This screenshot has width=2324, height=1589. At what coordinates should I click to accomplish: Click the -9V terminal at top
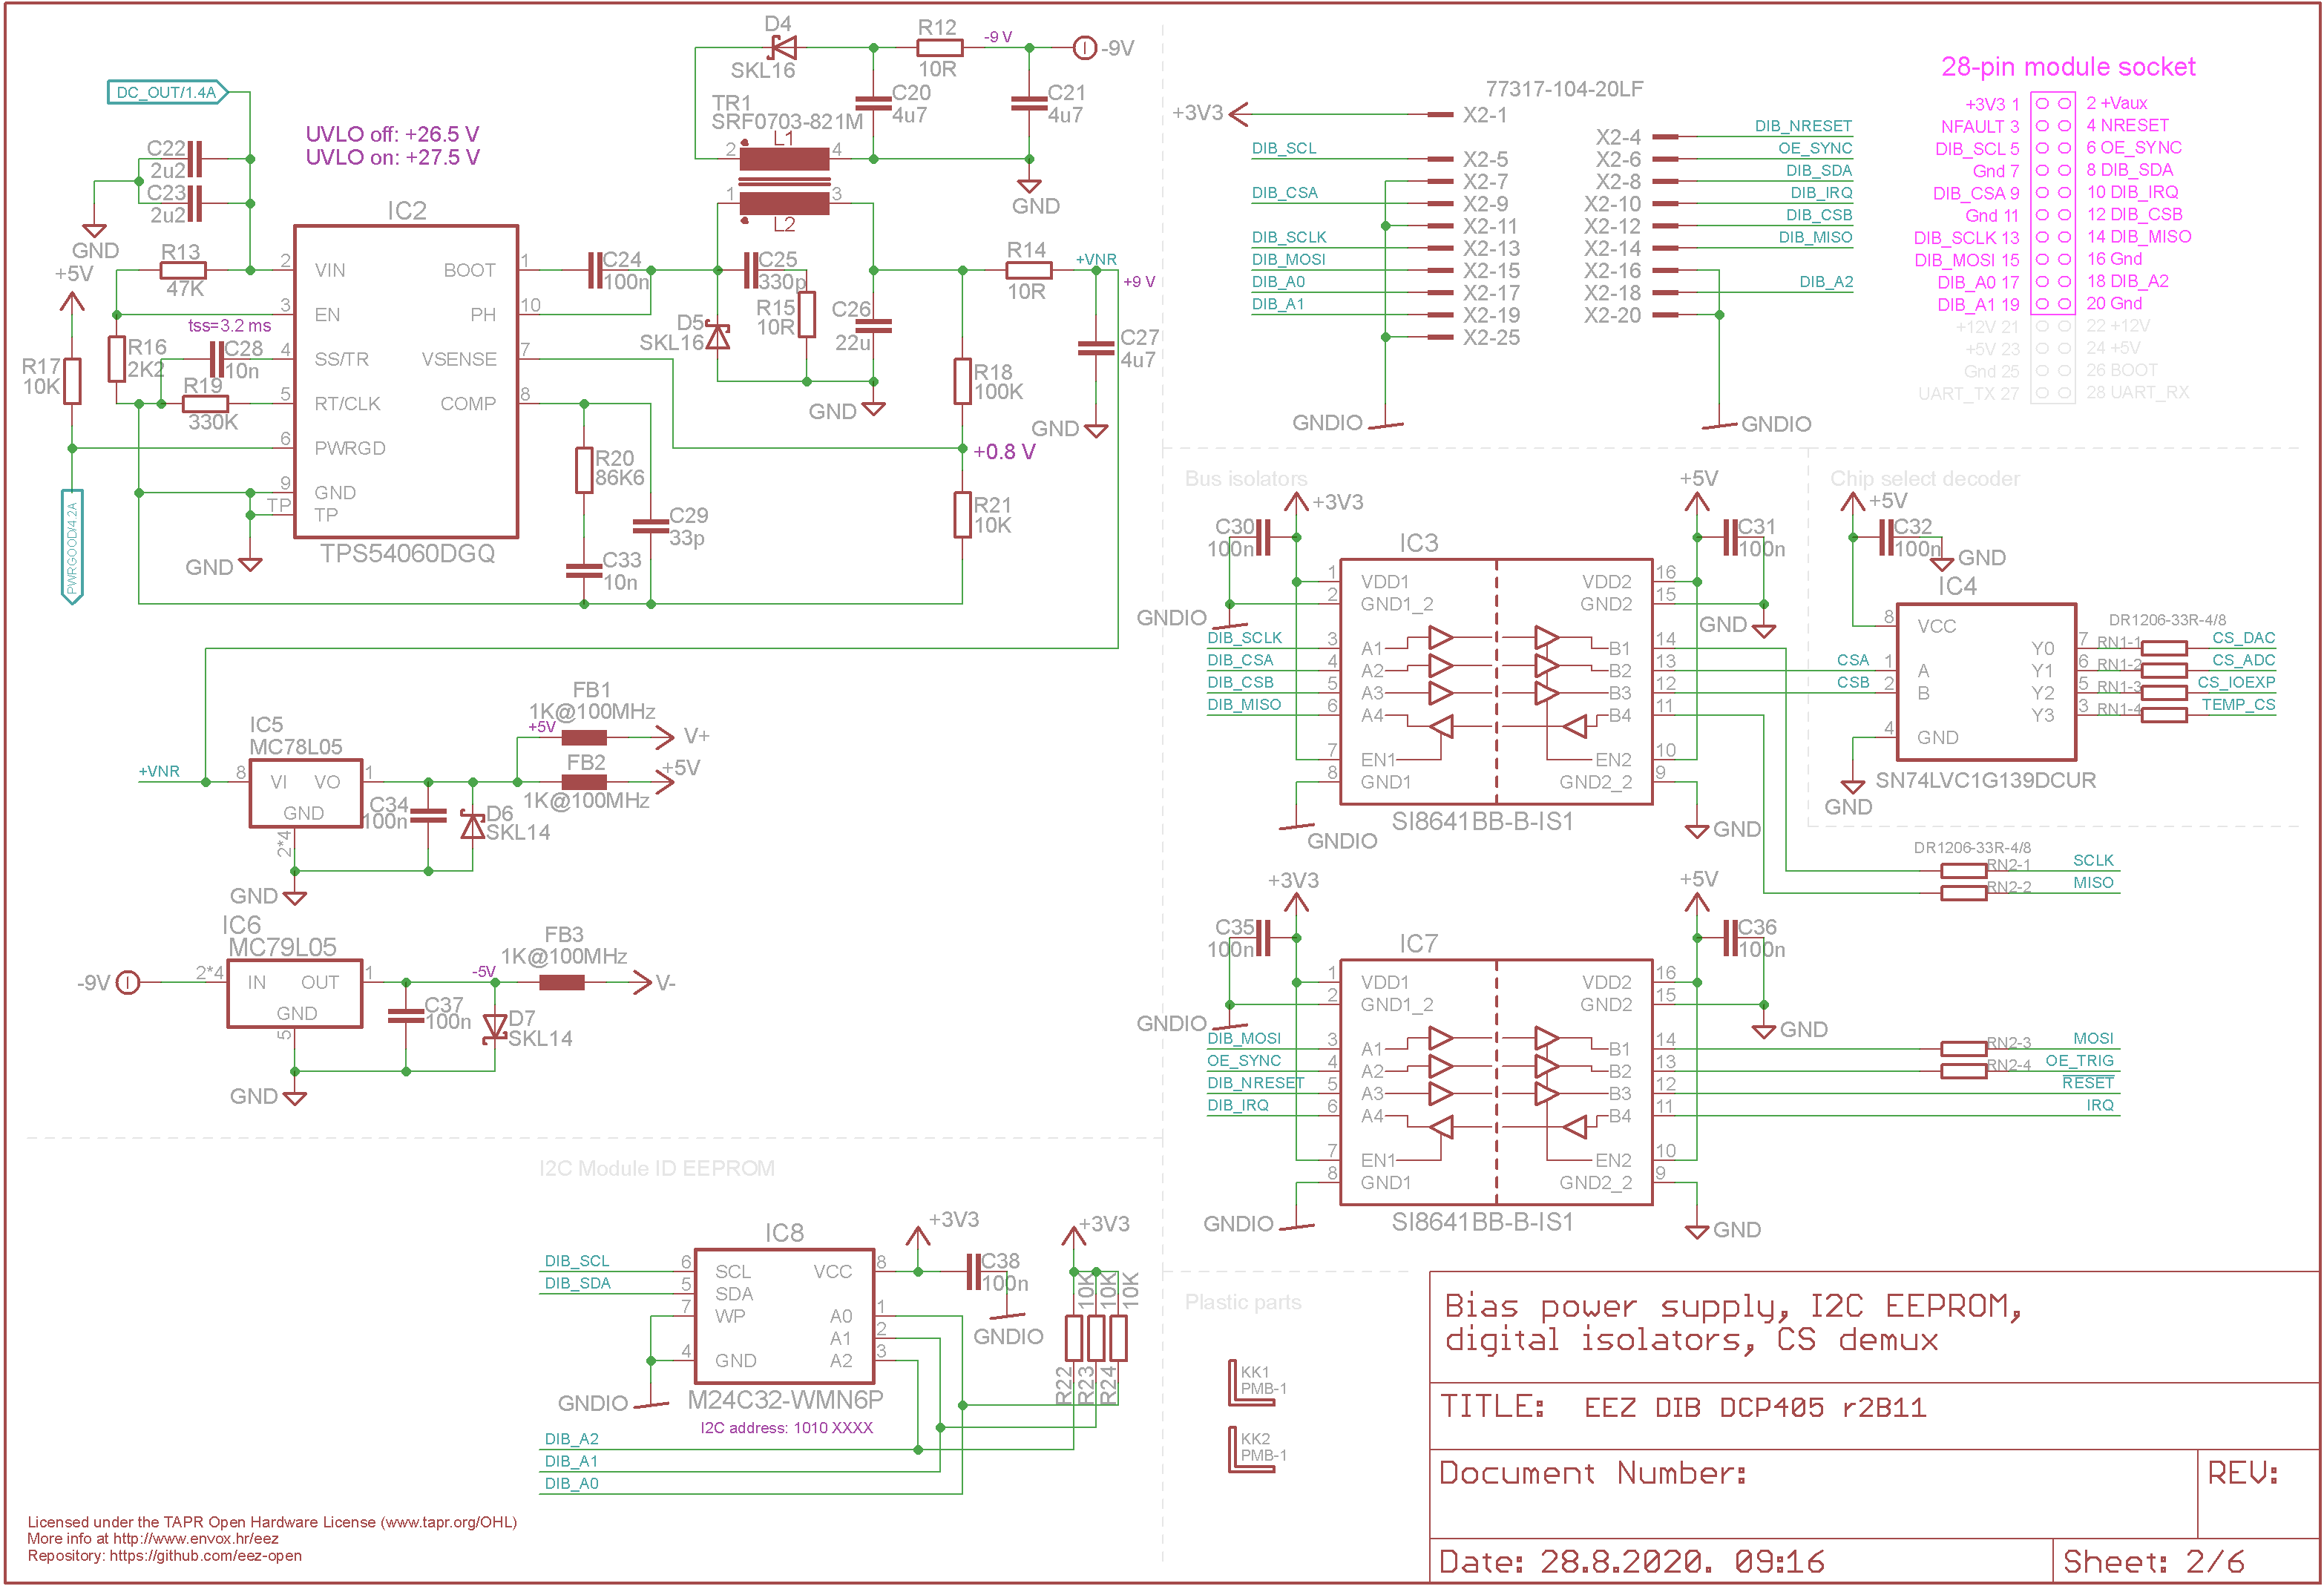pos(1084,47)
